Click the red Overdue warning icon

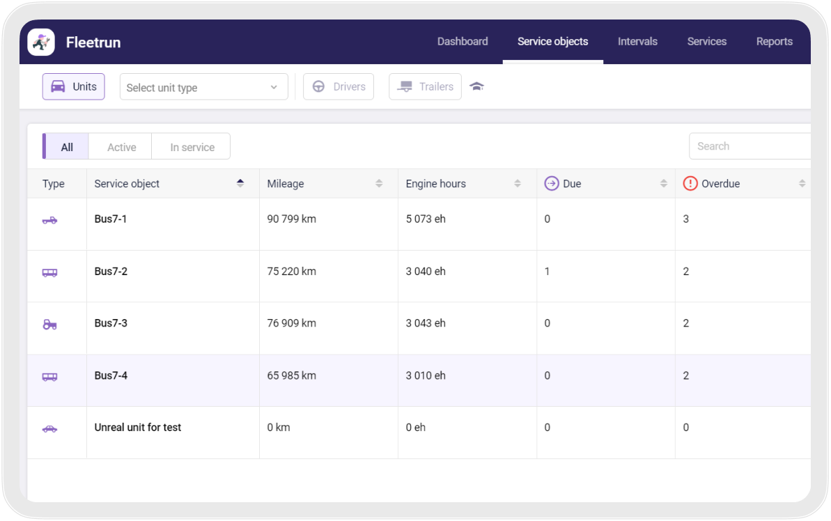pos(690,184)
